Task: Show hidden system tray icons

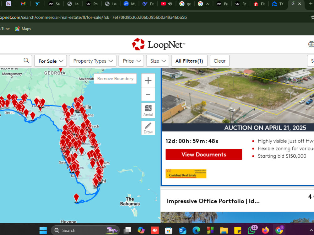Action: point(311,230)
